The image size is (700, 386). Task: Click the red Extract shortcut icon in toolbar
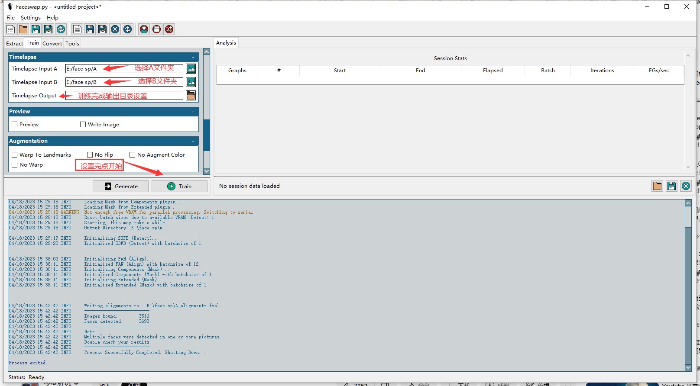pyautogui.click(x=144, y=29)
